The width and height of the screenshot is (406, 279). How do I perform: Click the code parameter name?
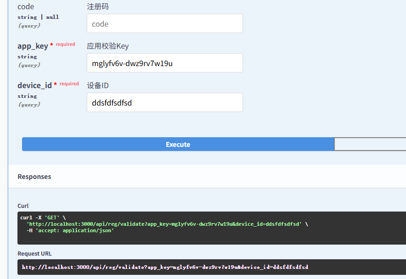[26, 7]
